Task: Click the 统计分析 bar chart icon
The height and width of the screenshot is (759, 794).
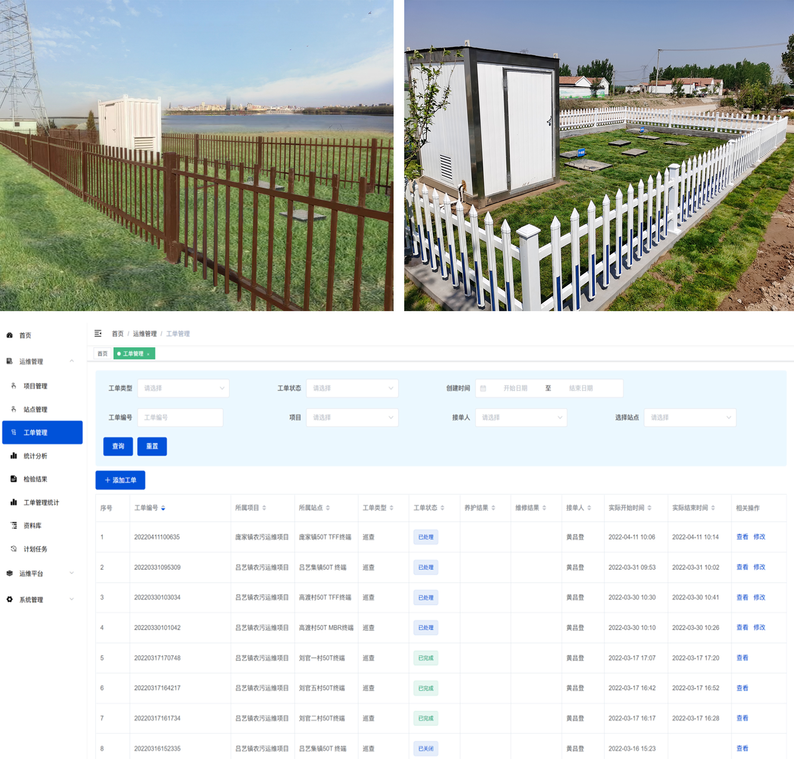Action: [x=14, y=456]
